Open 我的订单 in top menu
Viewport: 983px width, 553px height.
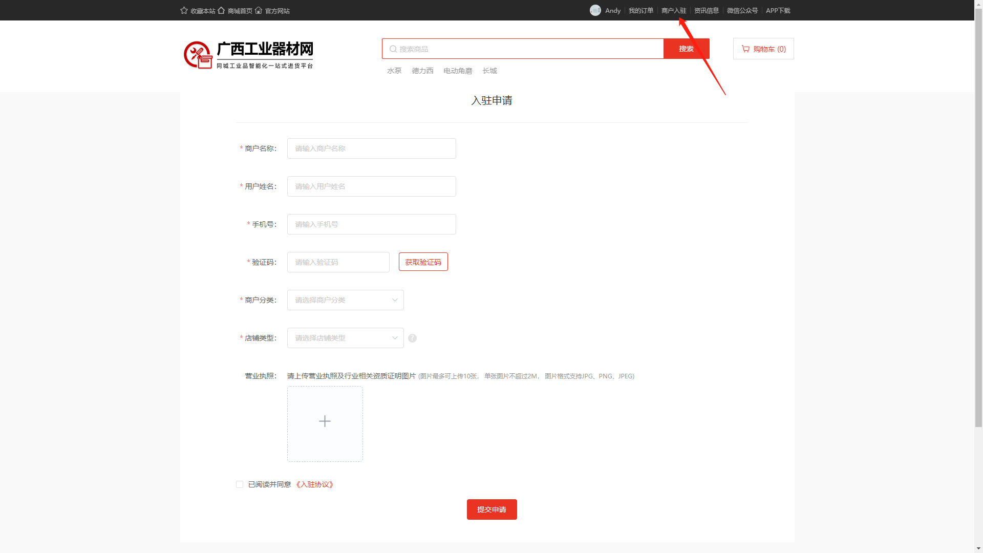(x=640, y=10)
